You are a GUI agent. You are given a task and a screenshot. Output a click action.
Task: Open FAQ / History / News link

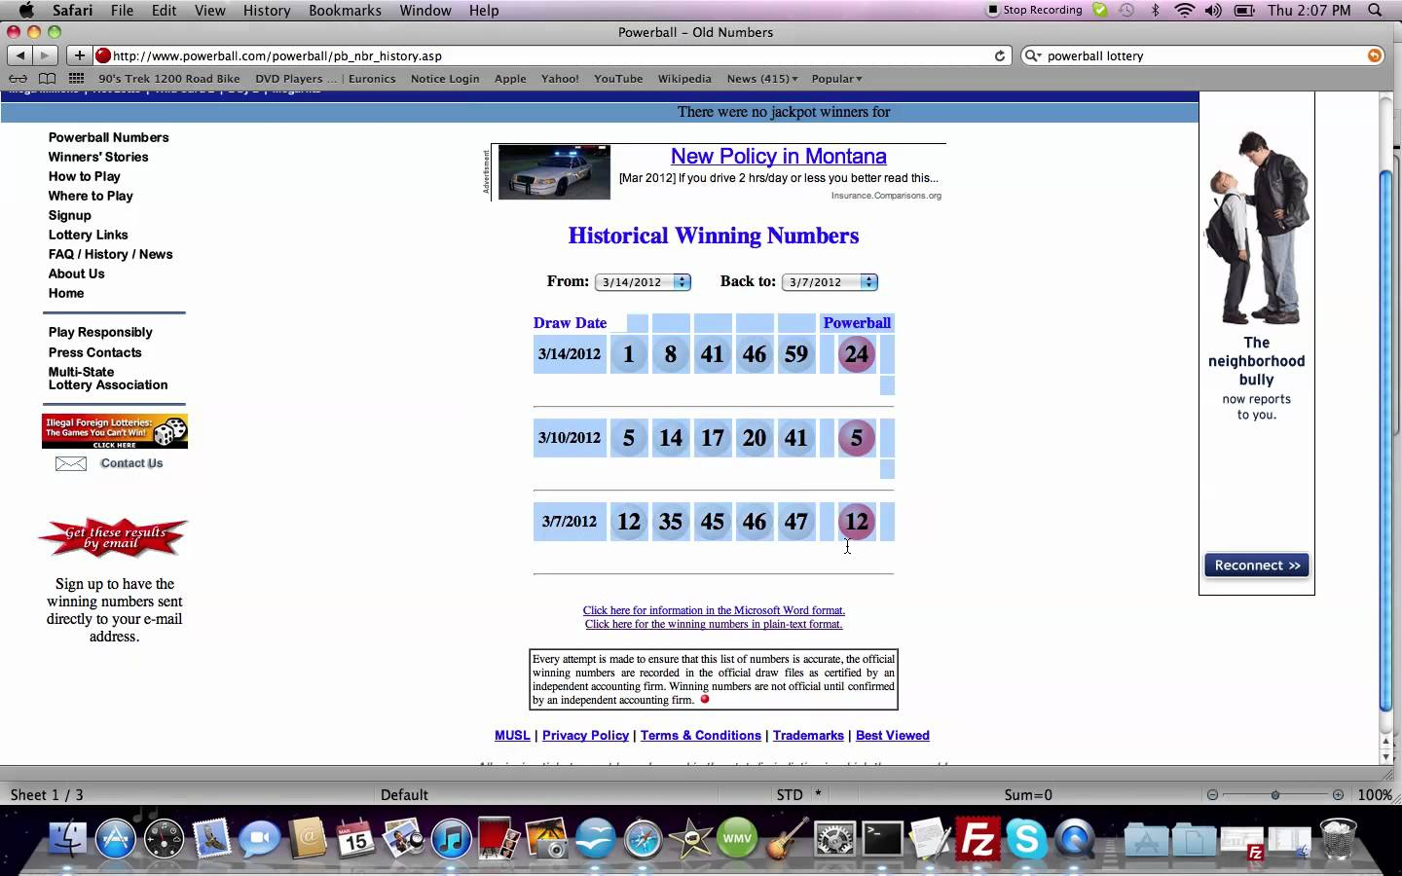(111, 254)
